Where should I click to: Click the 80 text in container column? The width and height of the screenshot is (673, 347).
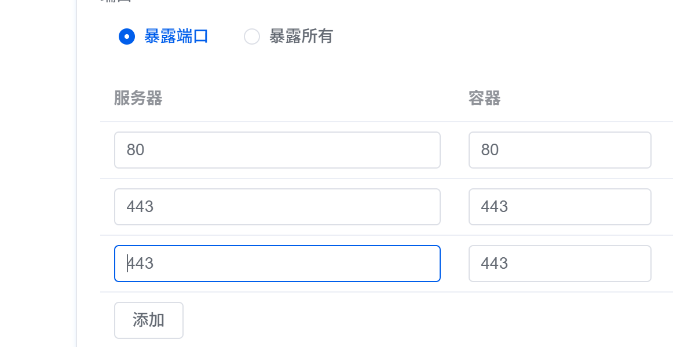tap(490, 150)
